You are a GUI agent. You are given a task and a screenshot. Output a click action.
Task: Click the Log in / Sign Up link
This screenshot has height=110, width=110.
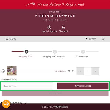[x=49, y=31]
